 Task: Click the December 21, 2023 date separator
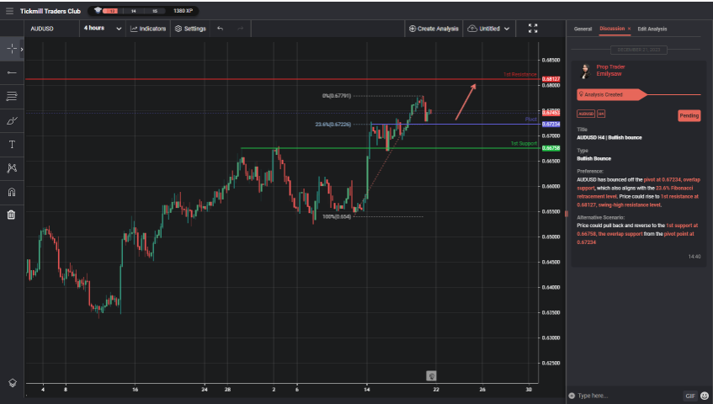(x=638, y=50)
